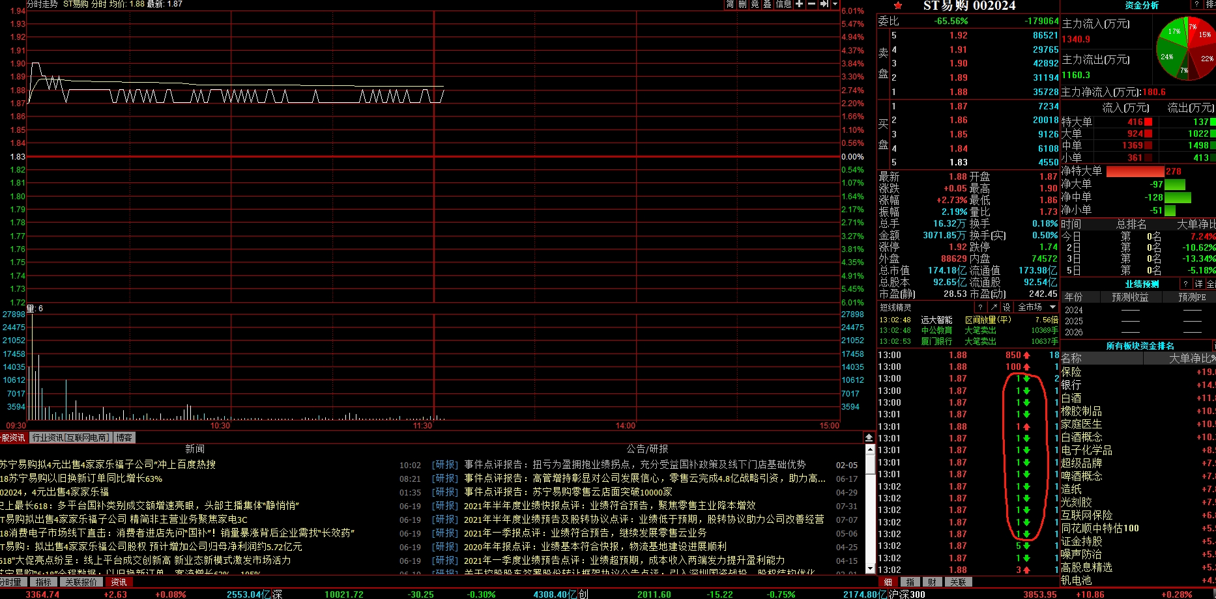Open news 苏宁易购以旧换新订单同比增长63%
The image size is (1216, 599).
(81, 478)
